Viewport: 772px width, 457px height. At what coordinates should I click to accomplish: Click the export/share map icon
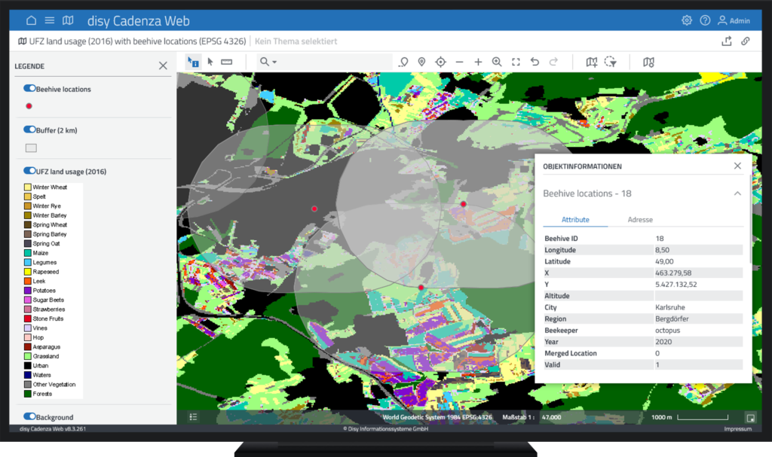pos(727,41)
